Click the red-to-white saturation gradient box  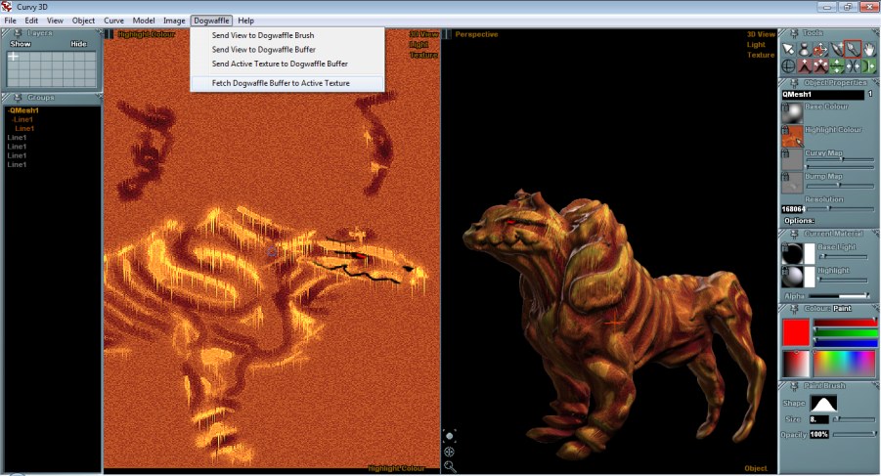(796, 364)
